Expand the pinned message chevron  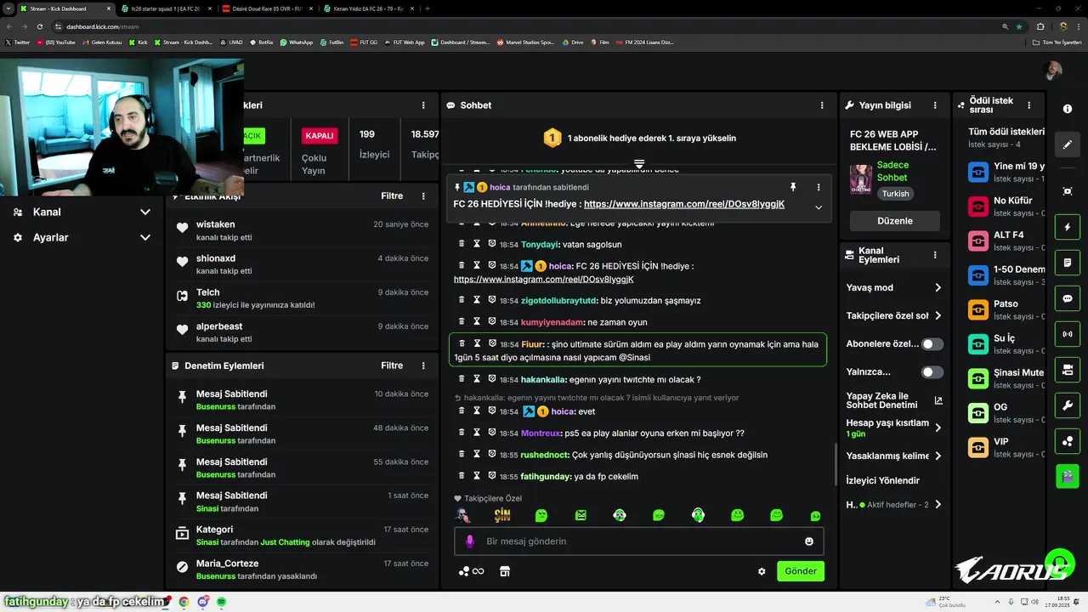point(819,207)
